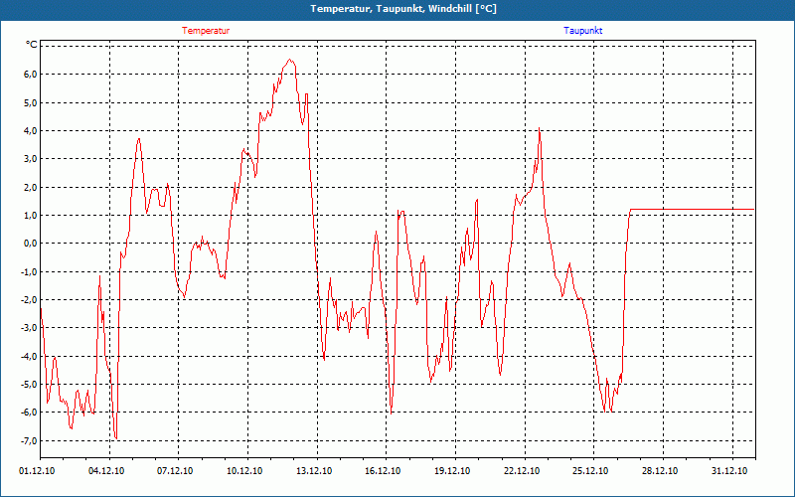Click the red Temperatur legend label
The height and width of the screenshot is (497, 795).
[206, 31]
